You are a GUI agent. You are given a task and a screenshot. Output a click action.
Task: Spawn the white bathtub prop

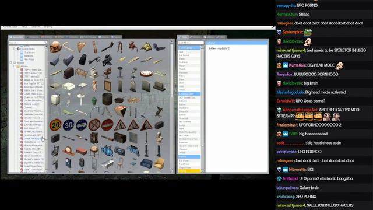[x=107, y=164]
